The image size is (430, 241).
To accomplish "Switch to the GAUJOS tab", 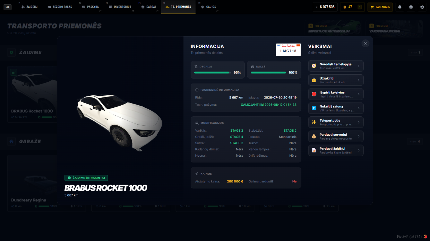I will coord(208,7).
